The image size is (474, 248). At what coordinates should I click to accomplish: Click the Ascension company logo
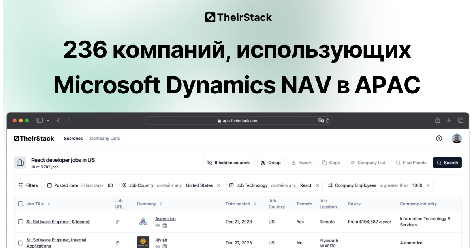(x=143, y=222)
